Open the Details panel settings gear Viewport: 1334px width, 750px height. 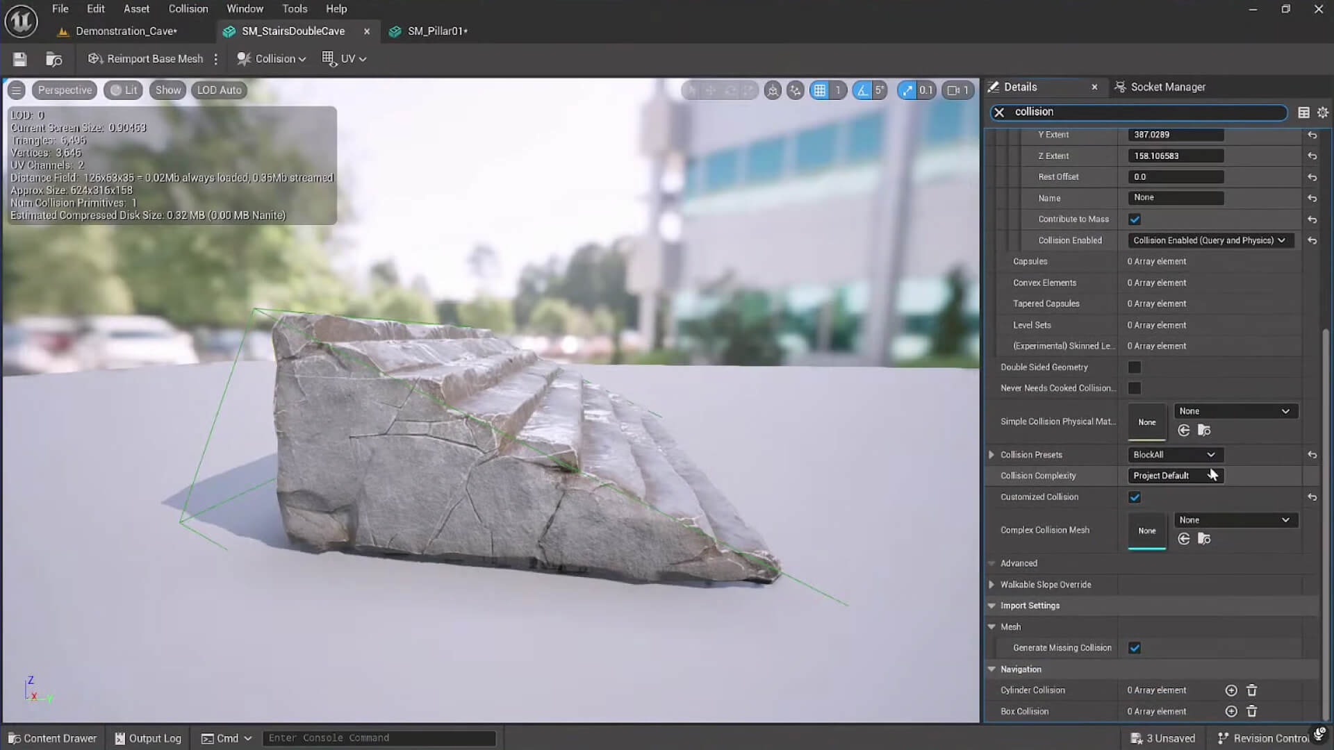1323,112
